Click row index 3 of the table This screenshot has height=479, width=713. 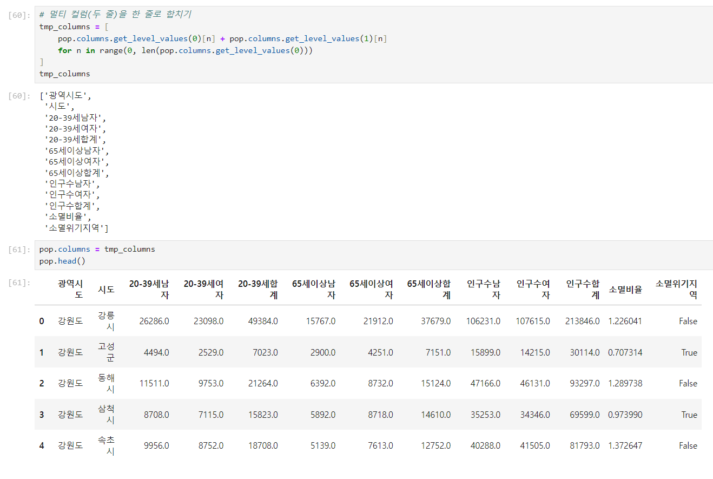42,415
